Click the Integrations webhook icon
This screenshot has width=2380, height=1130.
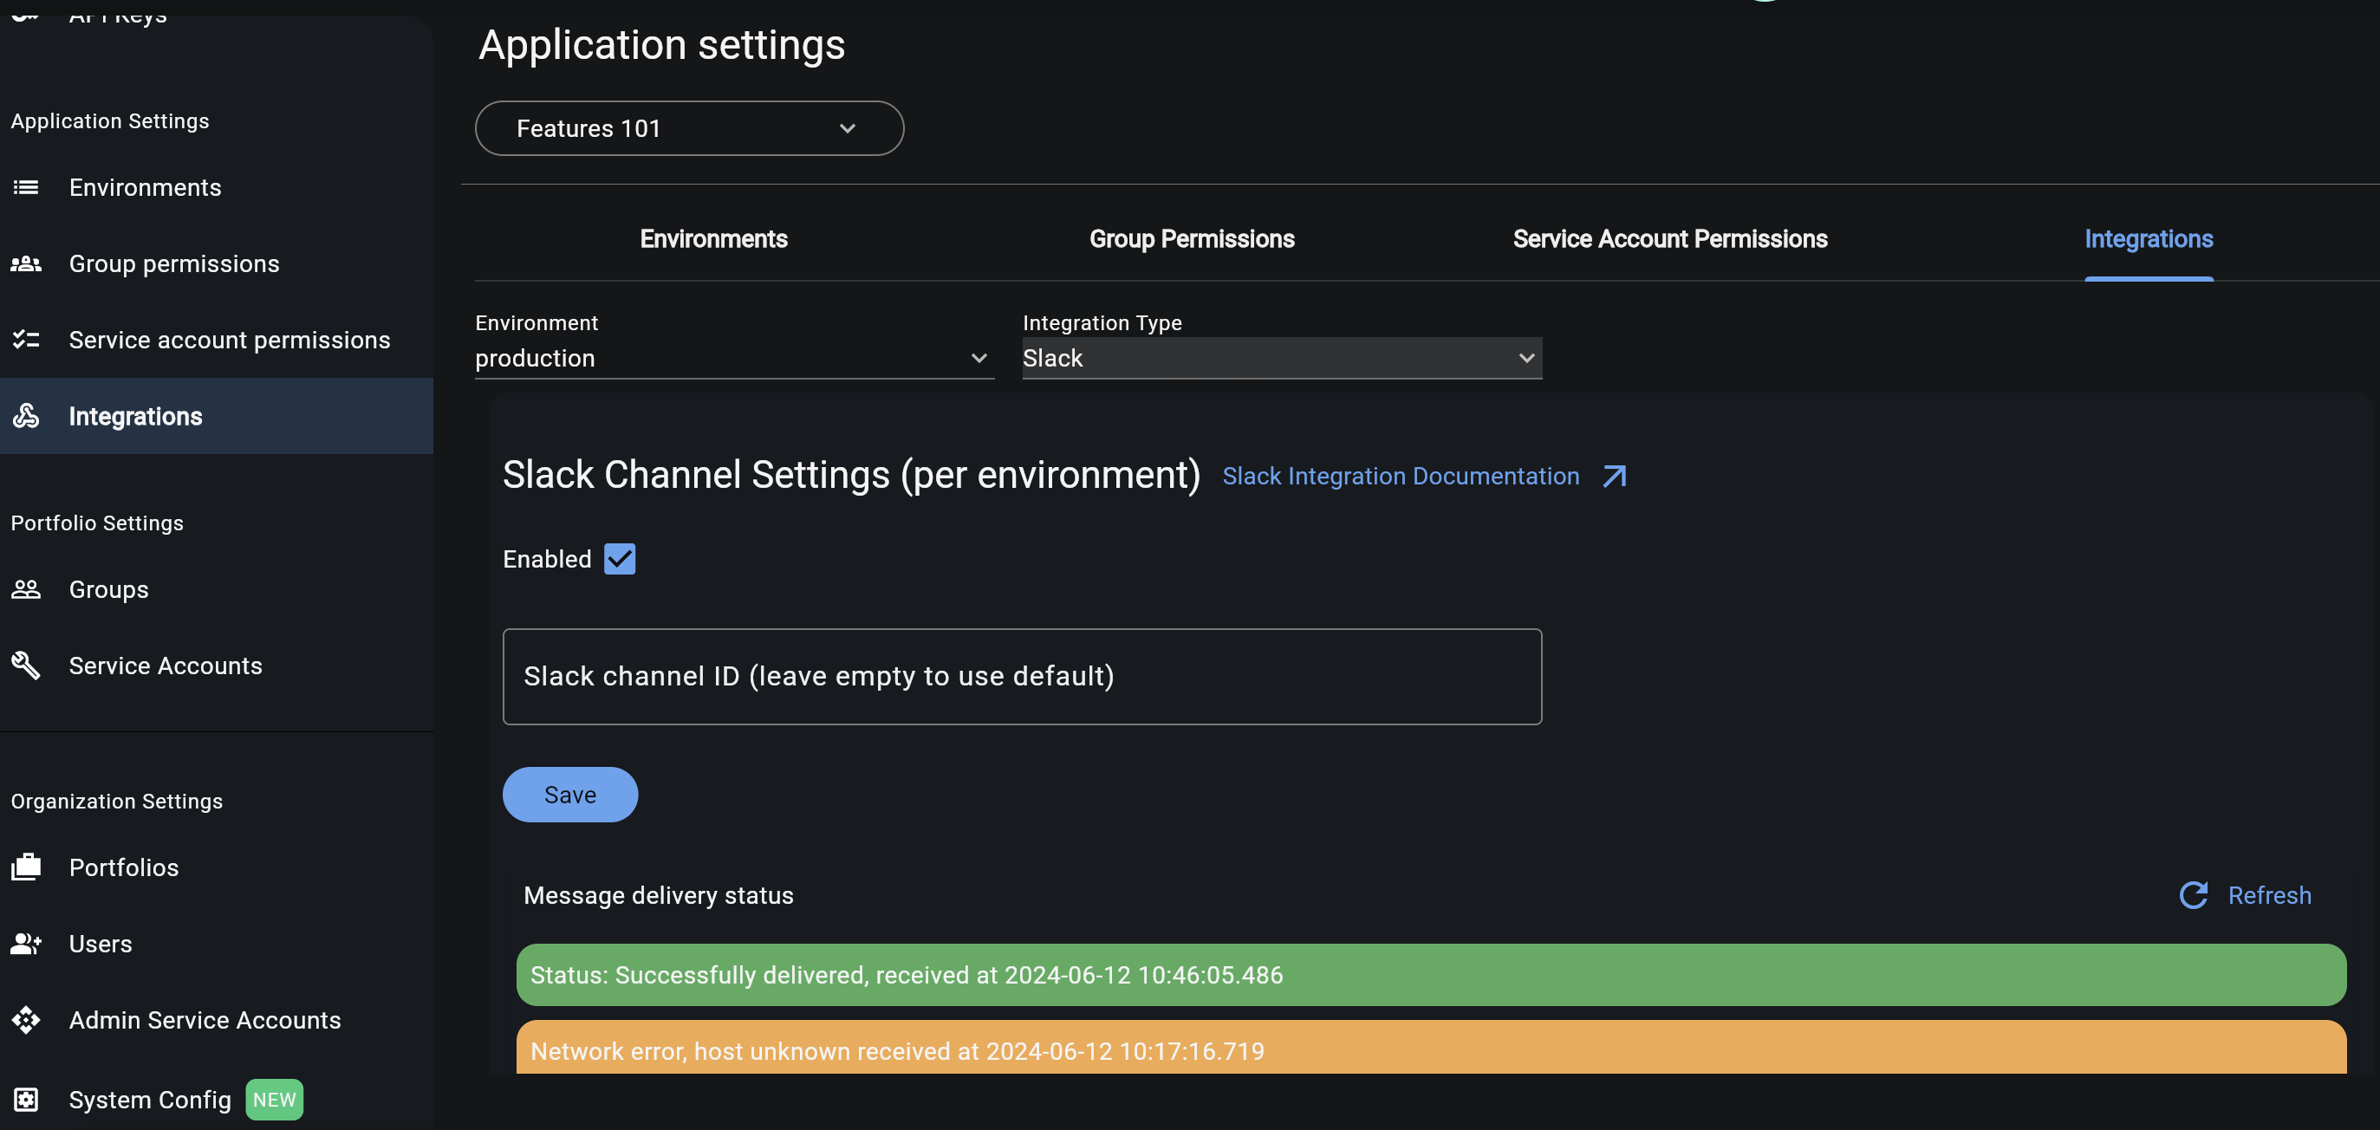click(26, 416)
